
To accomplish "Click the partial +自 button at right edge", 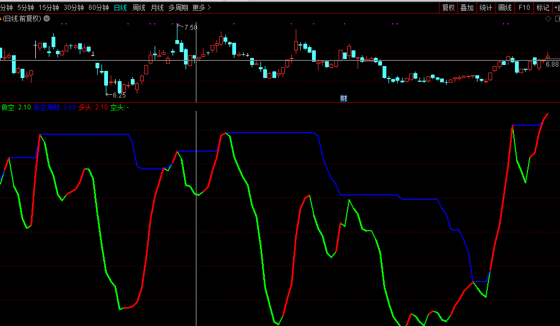I will point(556,8).
